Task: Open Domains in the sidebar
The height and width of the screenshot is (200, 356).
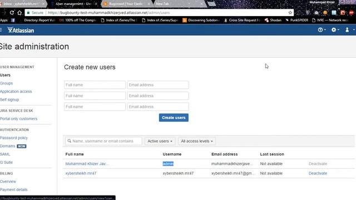Action: [x=7, y=146]
